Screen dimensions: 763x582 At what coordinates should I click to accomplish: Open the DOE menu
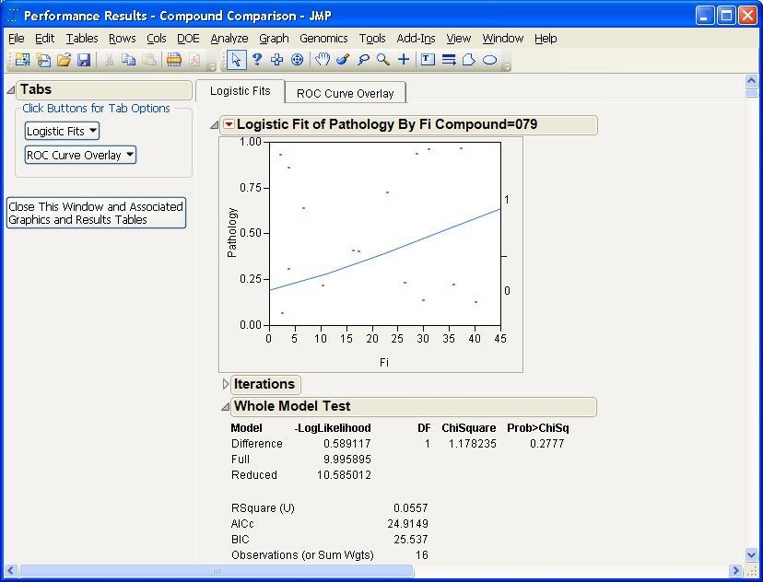[188, 39]
